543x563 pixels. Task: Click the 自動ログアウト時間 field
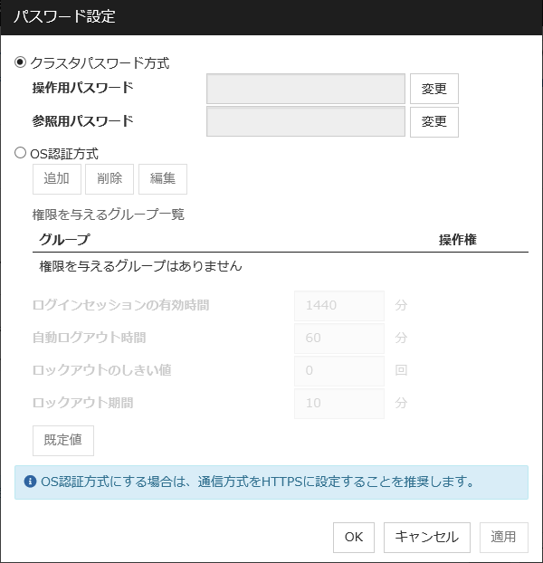[339, 339]
